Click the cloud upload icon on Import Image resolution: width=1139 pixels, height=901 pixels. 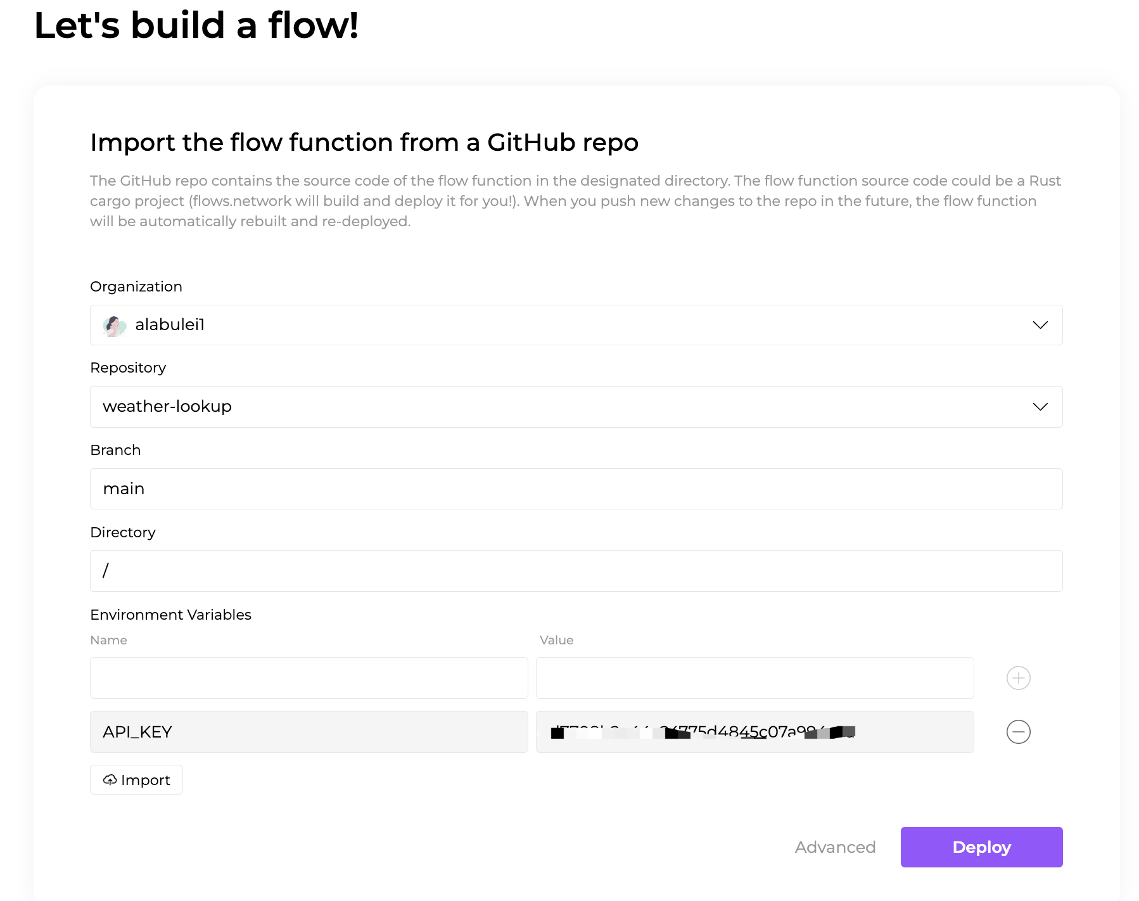[x=110, y=780]
